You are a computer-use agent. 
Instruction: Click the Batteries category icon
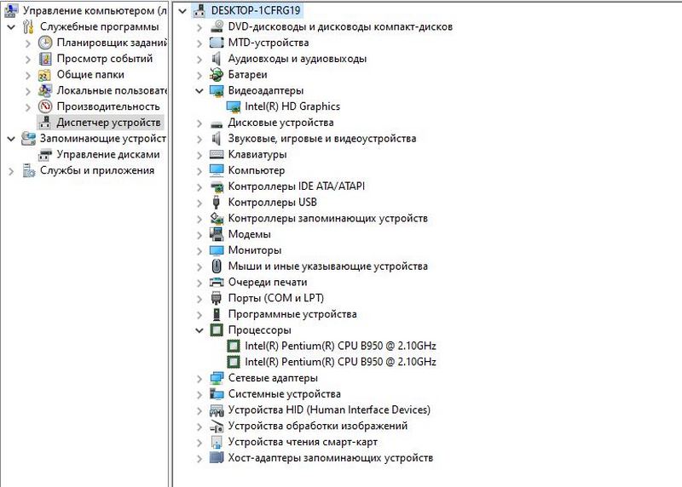pyautogui.click(x=217, y=75)
